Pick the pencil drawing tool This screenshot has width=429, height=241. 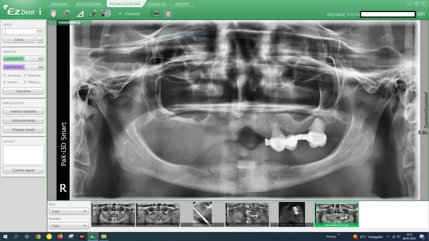(93, 13)
